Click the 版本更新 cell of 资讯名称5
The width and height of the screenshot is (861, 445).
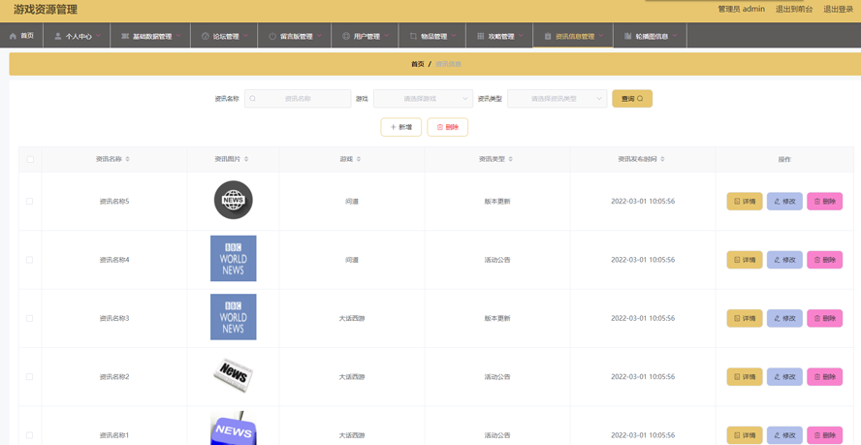[497, 202]
